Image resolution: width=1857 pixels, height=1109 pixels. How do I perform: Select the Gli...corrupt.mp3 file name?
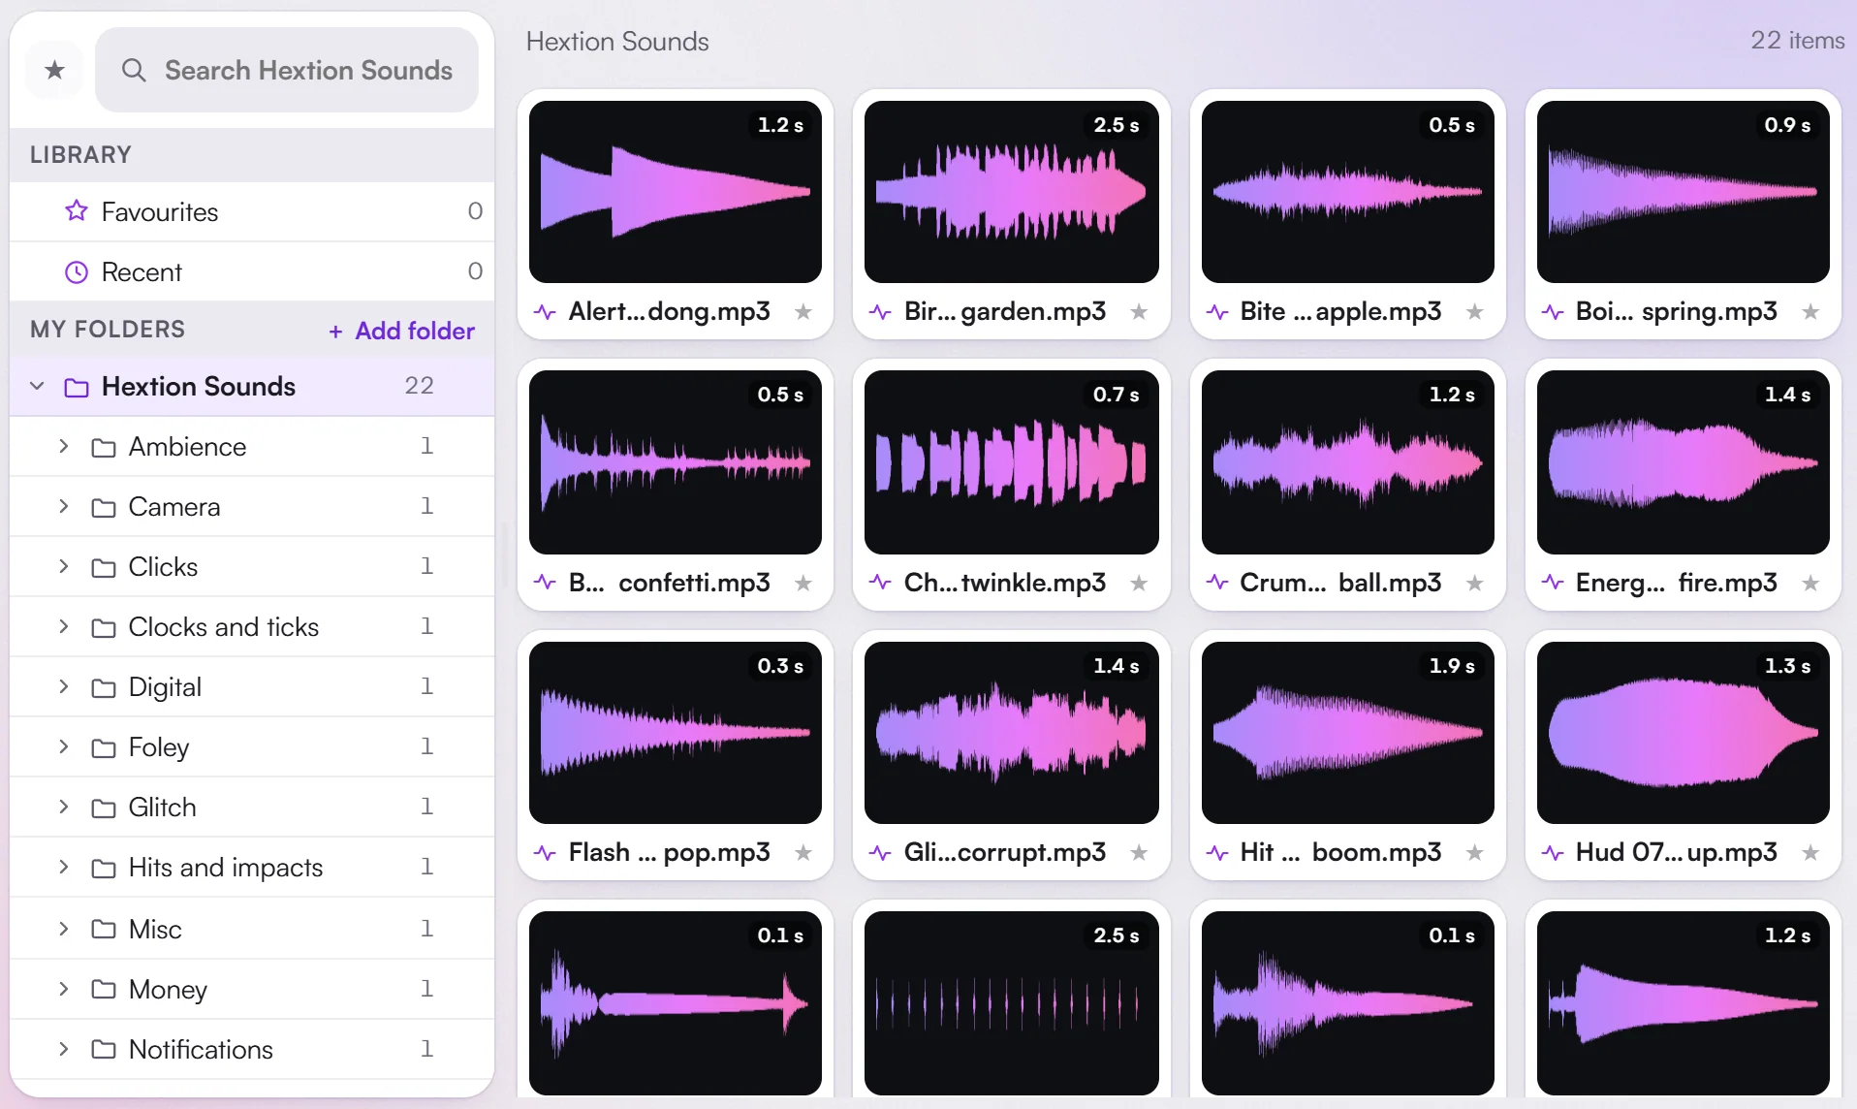tap(1005, 852)
